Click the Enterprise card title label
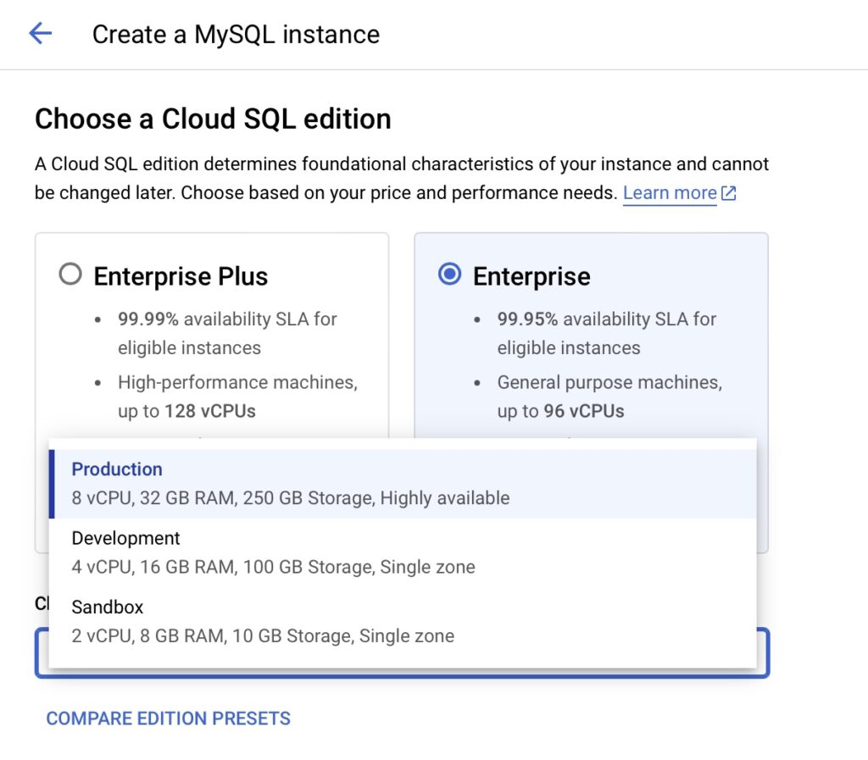The width and height of the screenshot is (868, 760). [531, 276]
